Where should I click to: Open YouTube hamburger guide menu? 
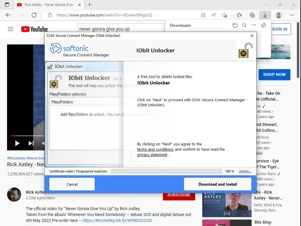(11, 29)
